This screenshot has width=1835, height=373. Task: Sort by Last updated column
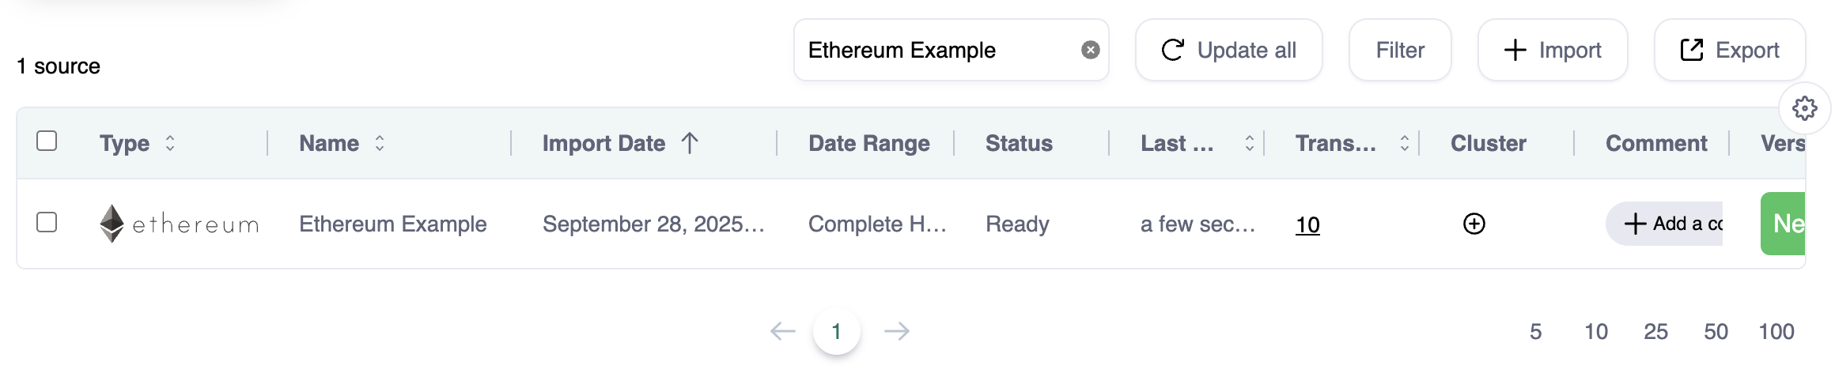(1249, 143)
